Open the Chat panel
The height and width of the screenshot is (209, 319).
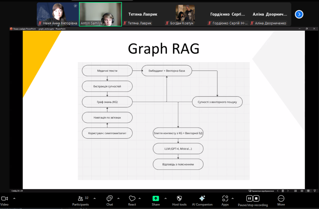click(109, 199)
